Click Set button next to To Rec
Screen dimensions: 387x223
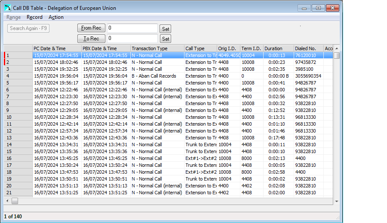165,39
